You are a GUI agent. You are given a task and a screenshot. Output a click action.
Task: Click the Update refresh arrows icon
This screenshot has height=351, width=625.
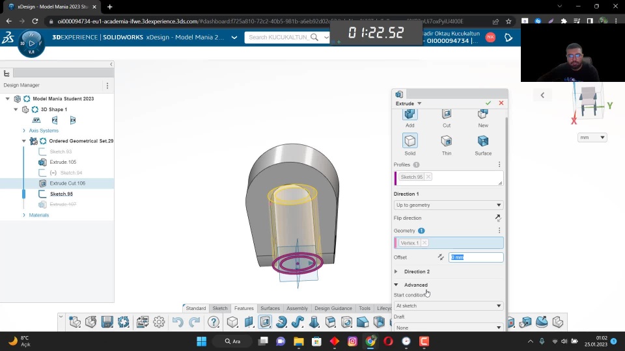124,322
